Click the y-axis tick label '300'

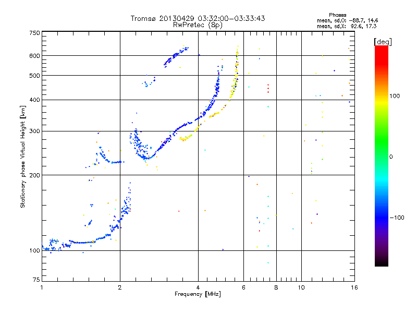[x=35, y=131]
